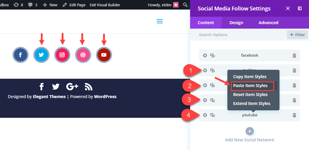Open the Howdy, etdev account menu

163,5
